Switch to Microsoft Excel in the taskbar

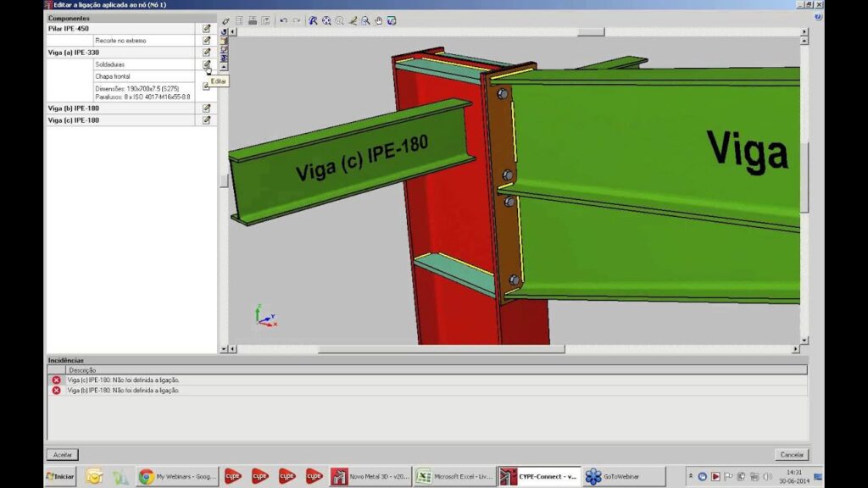point(453,476)
